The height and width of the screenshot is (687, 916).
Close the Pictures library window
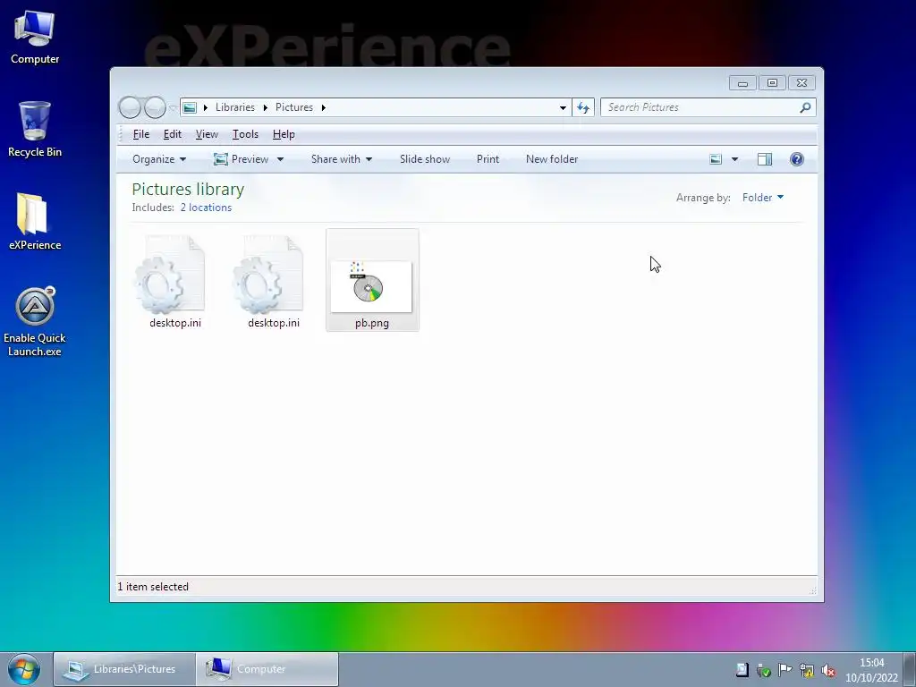point(802,83)
